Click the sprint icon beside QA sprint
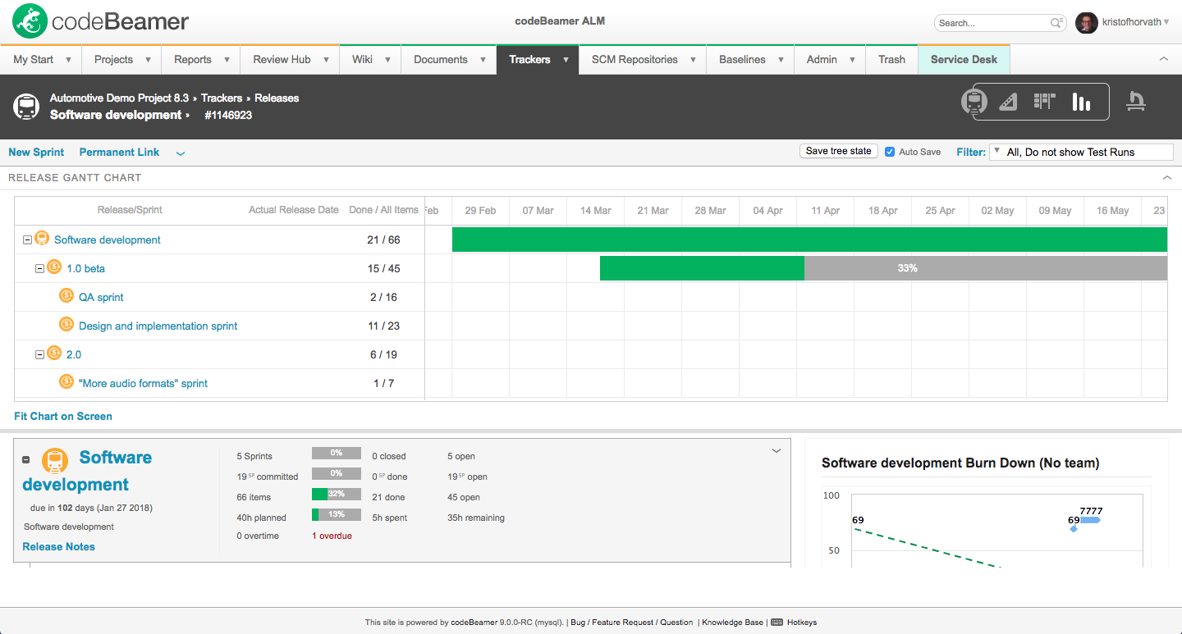Screen dimensions: 1182x634 pyautogui.click(x=66, y=296)
